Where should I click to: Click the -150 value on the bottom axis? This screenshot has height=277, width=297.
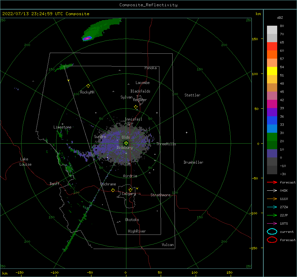[x=19, y=273]
